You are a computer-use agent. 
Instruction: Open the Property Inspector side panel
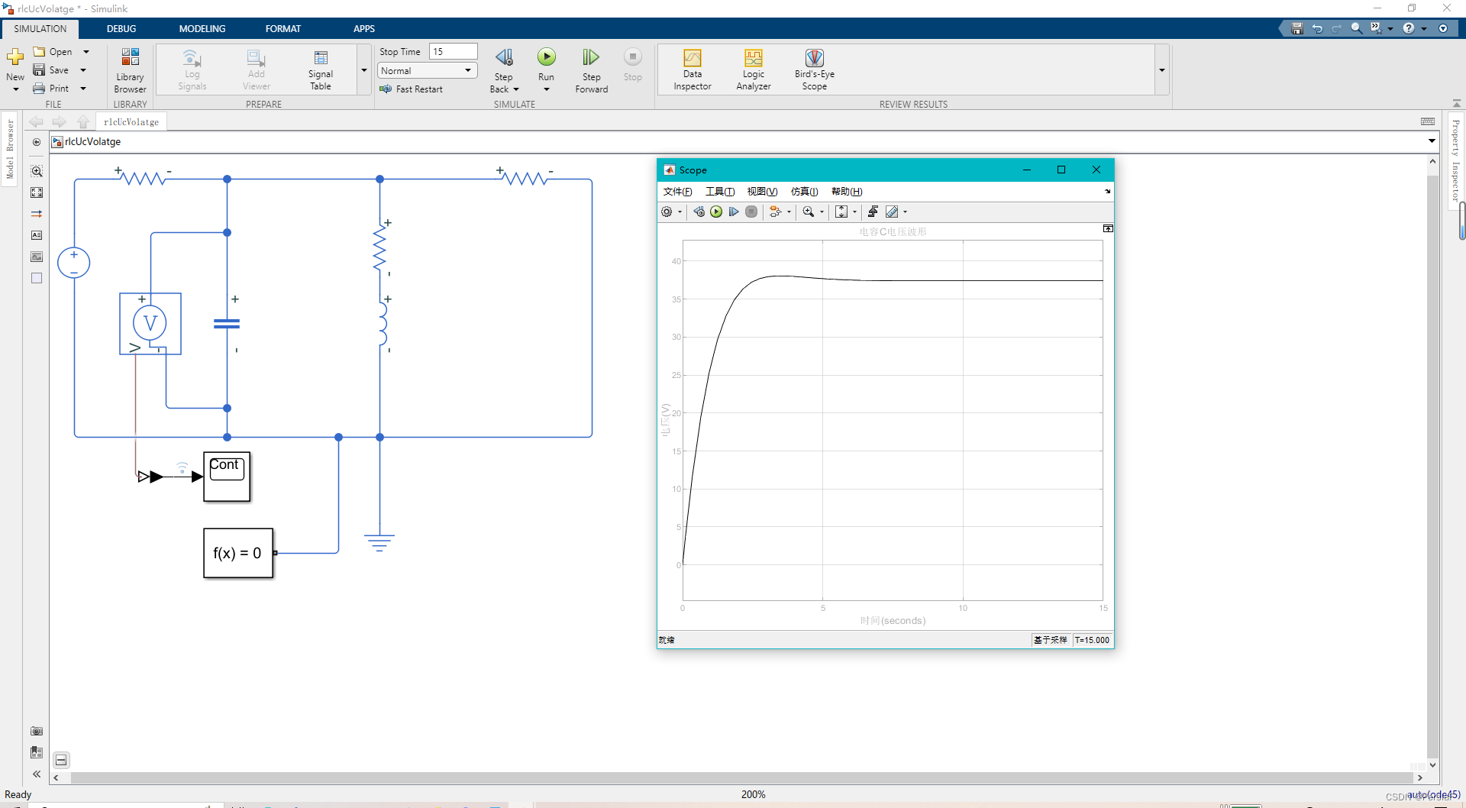click(x=1456, y=160)
